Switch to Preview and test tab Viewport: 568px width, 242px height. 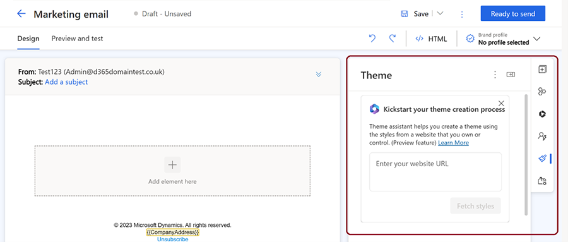click(77, 39)
